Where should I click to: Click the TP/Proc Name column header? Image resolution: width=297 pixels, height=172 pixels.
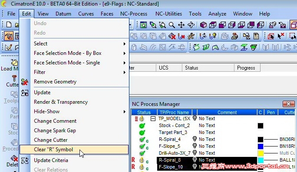[x=174, y=112]
